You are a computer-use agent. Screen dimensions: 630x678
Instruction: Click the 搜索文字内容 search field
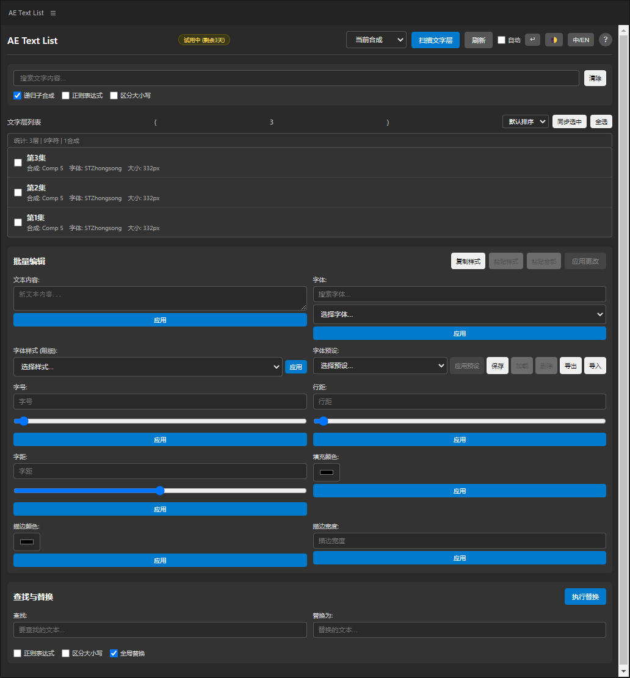coord(296,78)
